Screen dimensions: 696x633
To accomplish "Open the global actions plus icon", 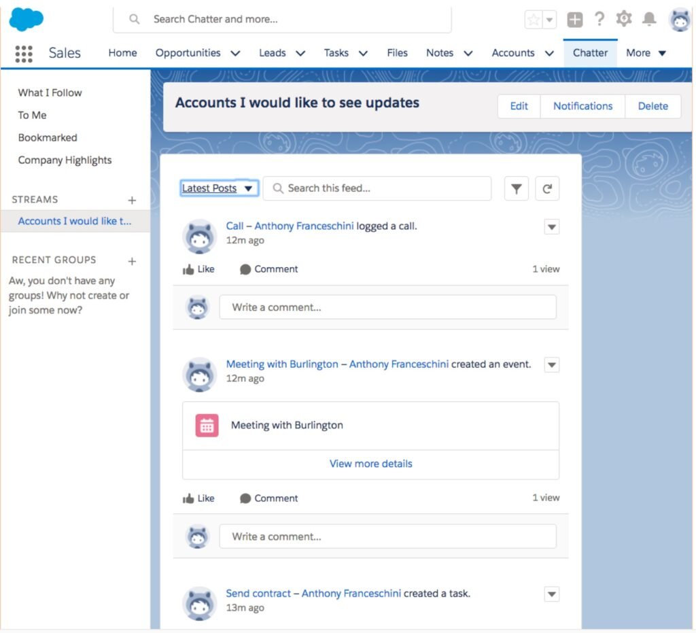I will 575,20.
